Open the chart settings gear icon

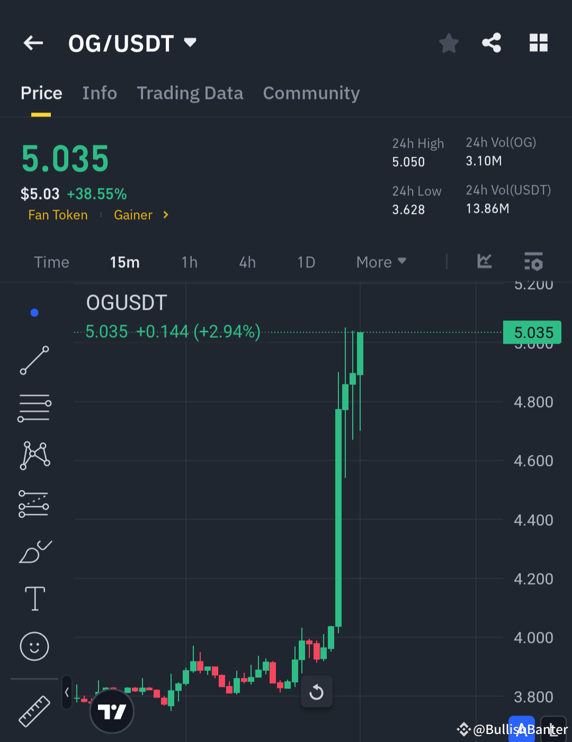[x=533, y=262]
